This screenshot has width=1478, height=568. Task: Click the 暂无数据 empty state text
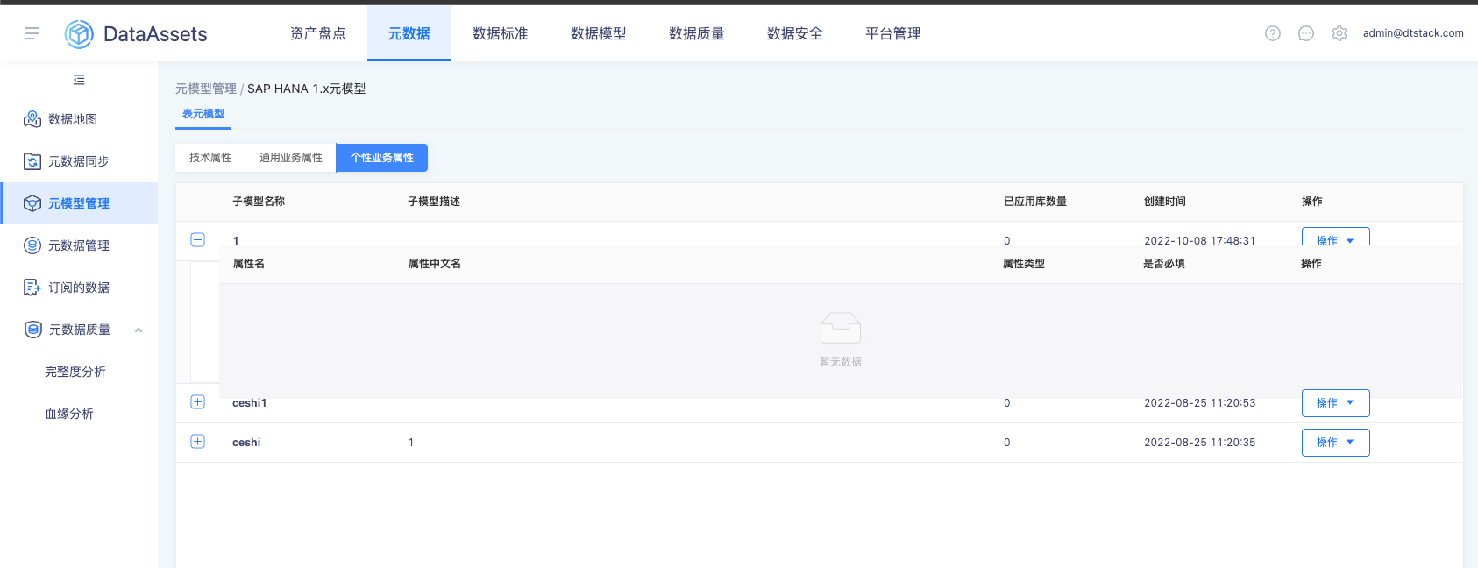[841, 362]
